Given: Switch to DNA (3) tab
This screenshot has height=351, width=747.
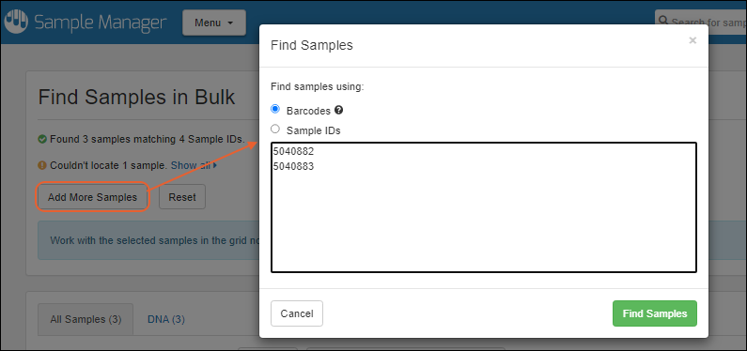Looking at the screenshot, I should pyautogui.click(x=166, y=319).
